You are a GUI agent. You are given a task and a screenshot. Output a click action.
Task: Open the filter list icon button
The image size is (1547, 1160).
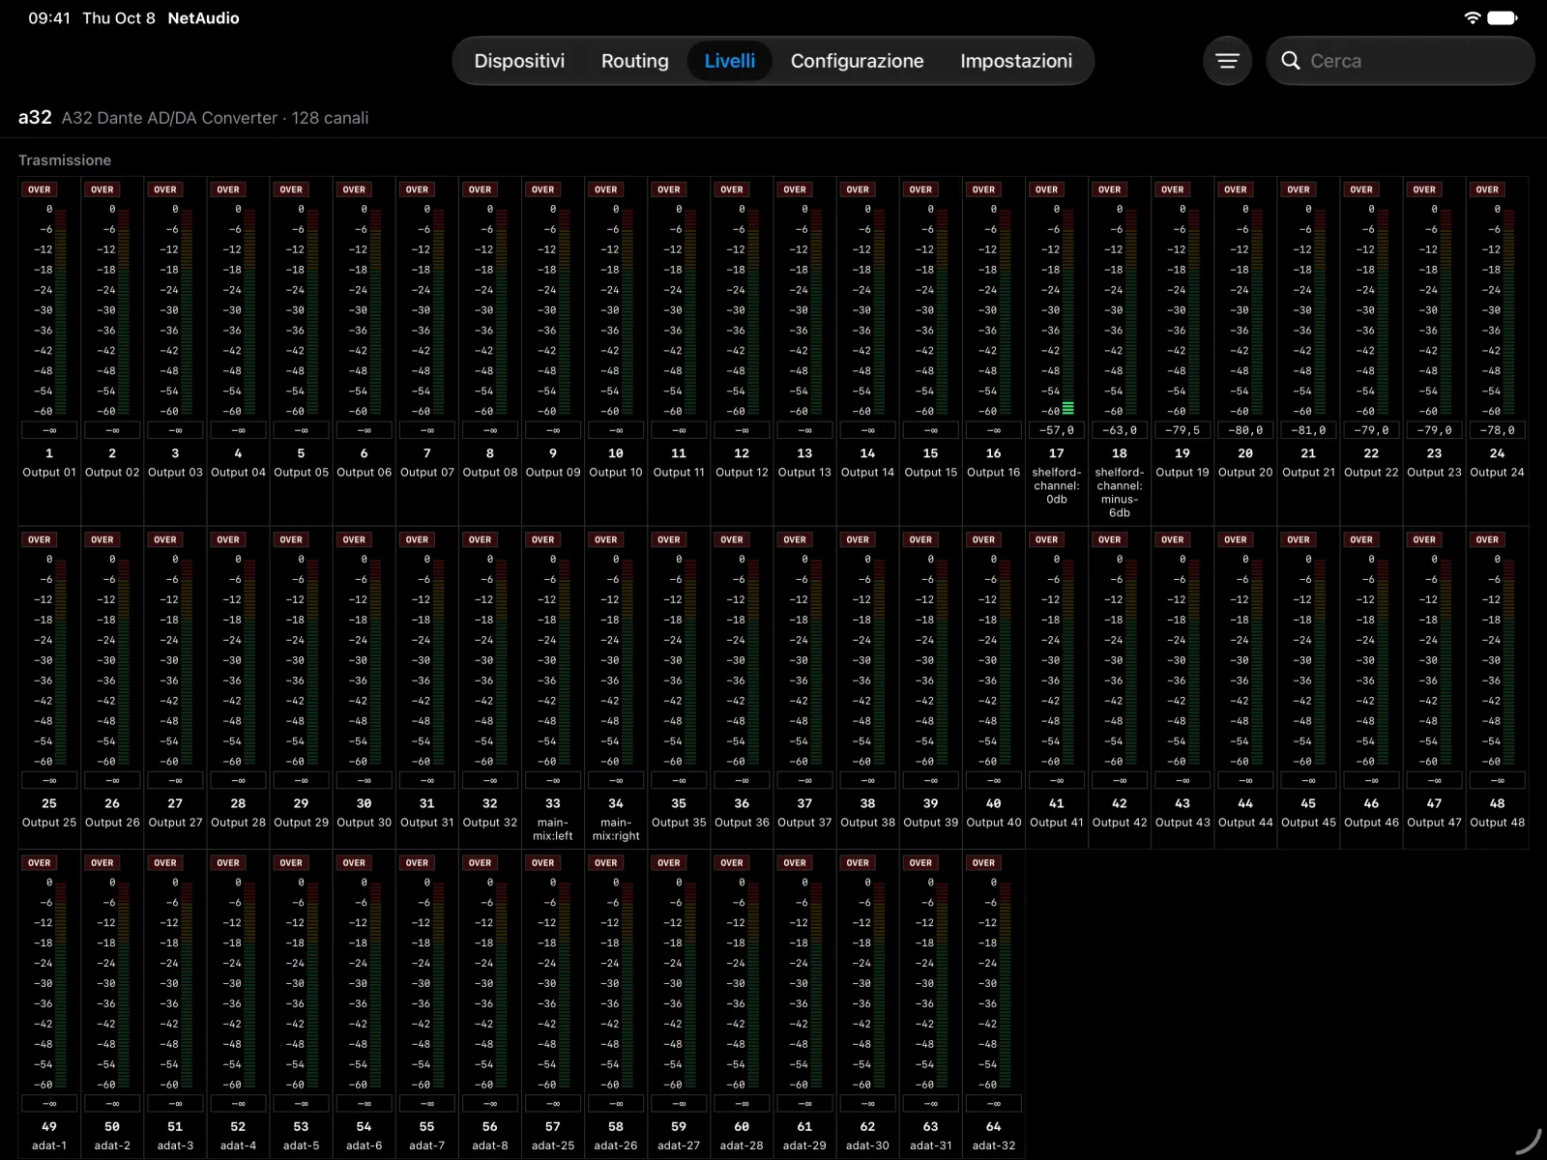1227,61
